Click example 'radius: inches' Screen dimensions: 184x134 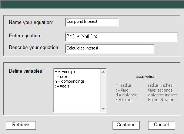pyautogui.click(x=160, y=85)
